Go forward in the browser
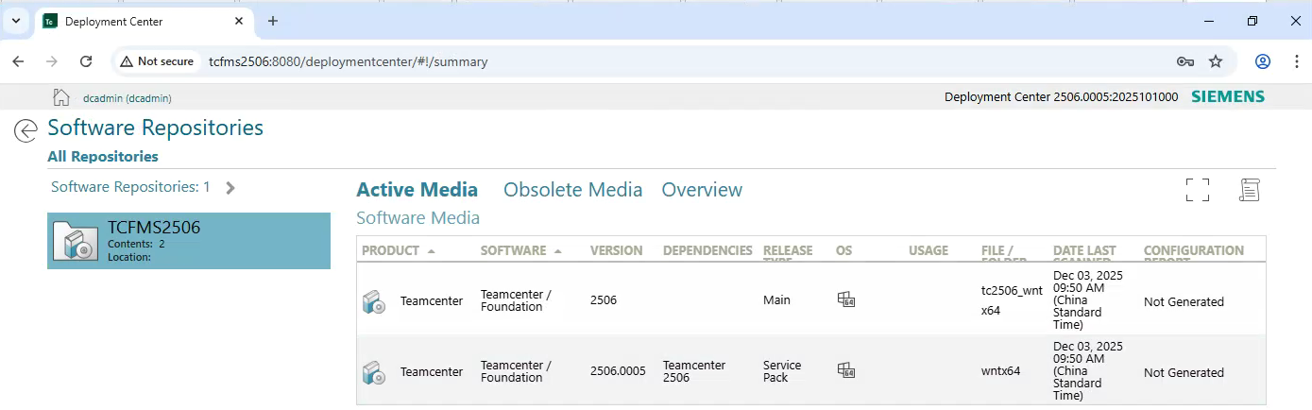This screenshot has width=1312, height=410. [x=52, y=61]
